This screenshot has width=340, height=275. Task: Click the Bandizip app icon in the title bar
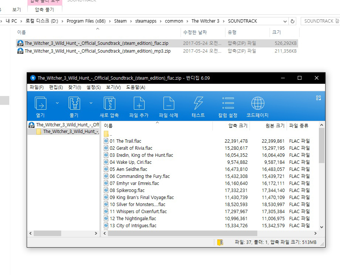(33, 78)
